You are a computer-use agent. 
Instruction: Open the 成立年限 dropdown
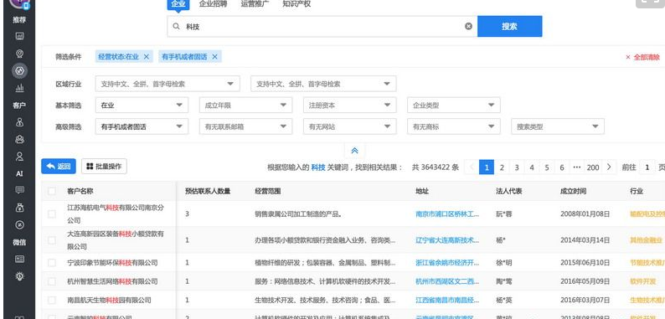tap(245, 105)
